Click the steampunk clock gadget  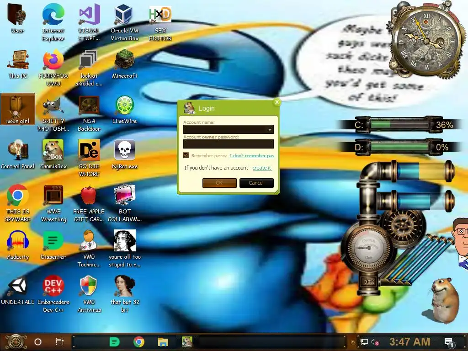click(426, 40)
